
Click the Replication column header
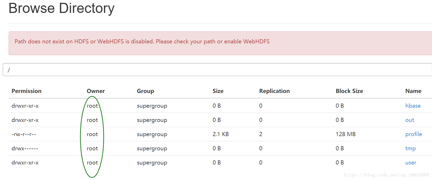[x=274, y=91]
